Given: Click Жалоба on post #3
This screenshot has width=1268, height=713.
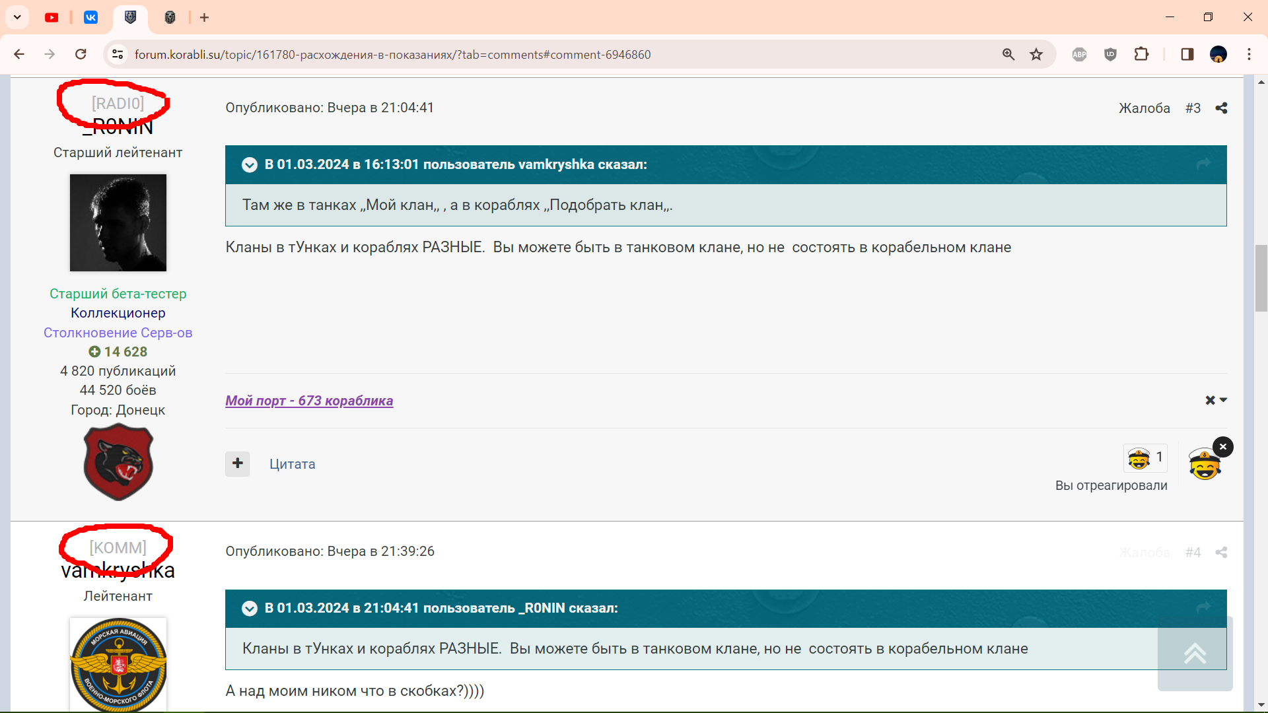Looking at the screenshot, I should click(x=1144, y=108).
